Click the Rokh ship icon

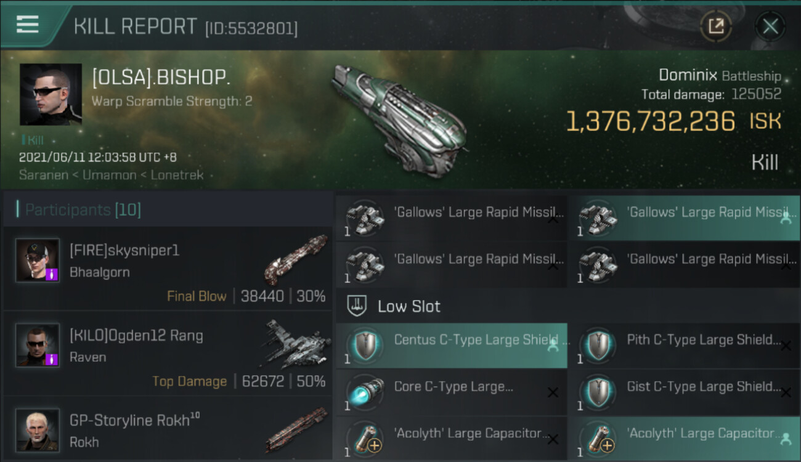(296, 429)
